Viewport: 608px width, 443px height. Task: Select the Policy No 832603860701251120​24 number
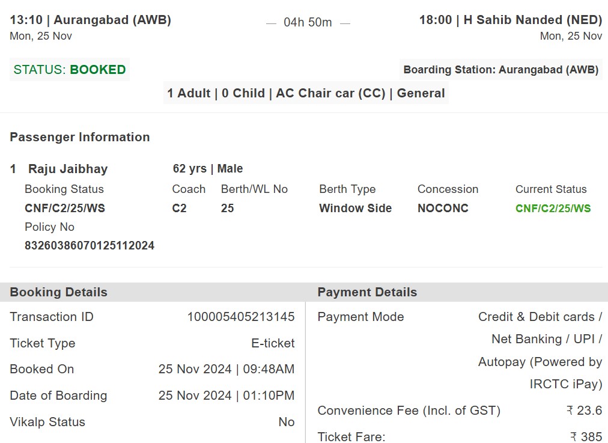pyautogui.click(x=90, y=246)
